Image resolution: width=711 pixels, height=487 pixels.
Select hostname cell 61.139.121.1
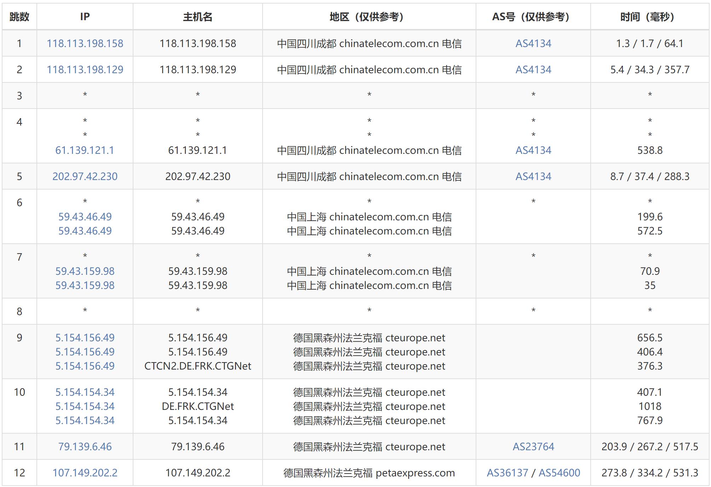198,150
